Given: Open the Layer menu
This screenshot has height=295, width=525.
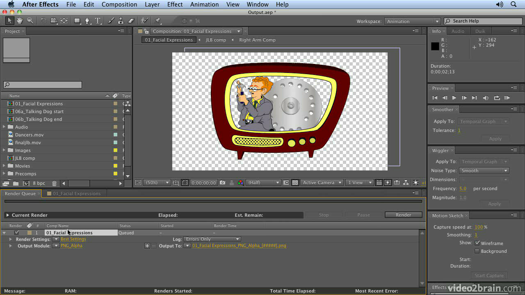Looking at the screenshot, I should click(152, 5).
